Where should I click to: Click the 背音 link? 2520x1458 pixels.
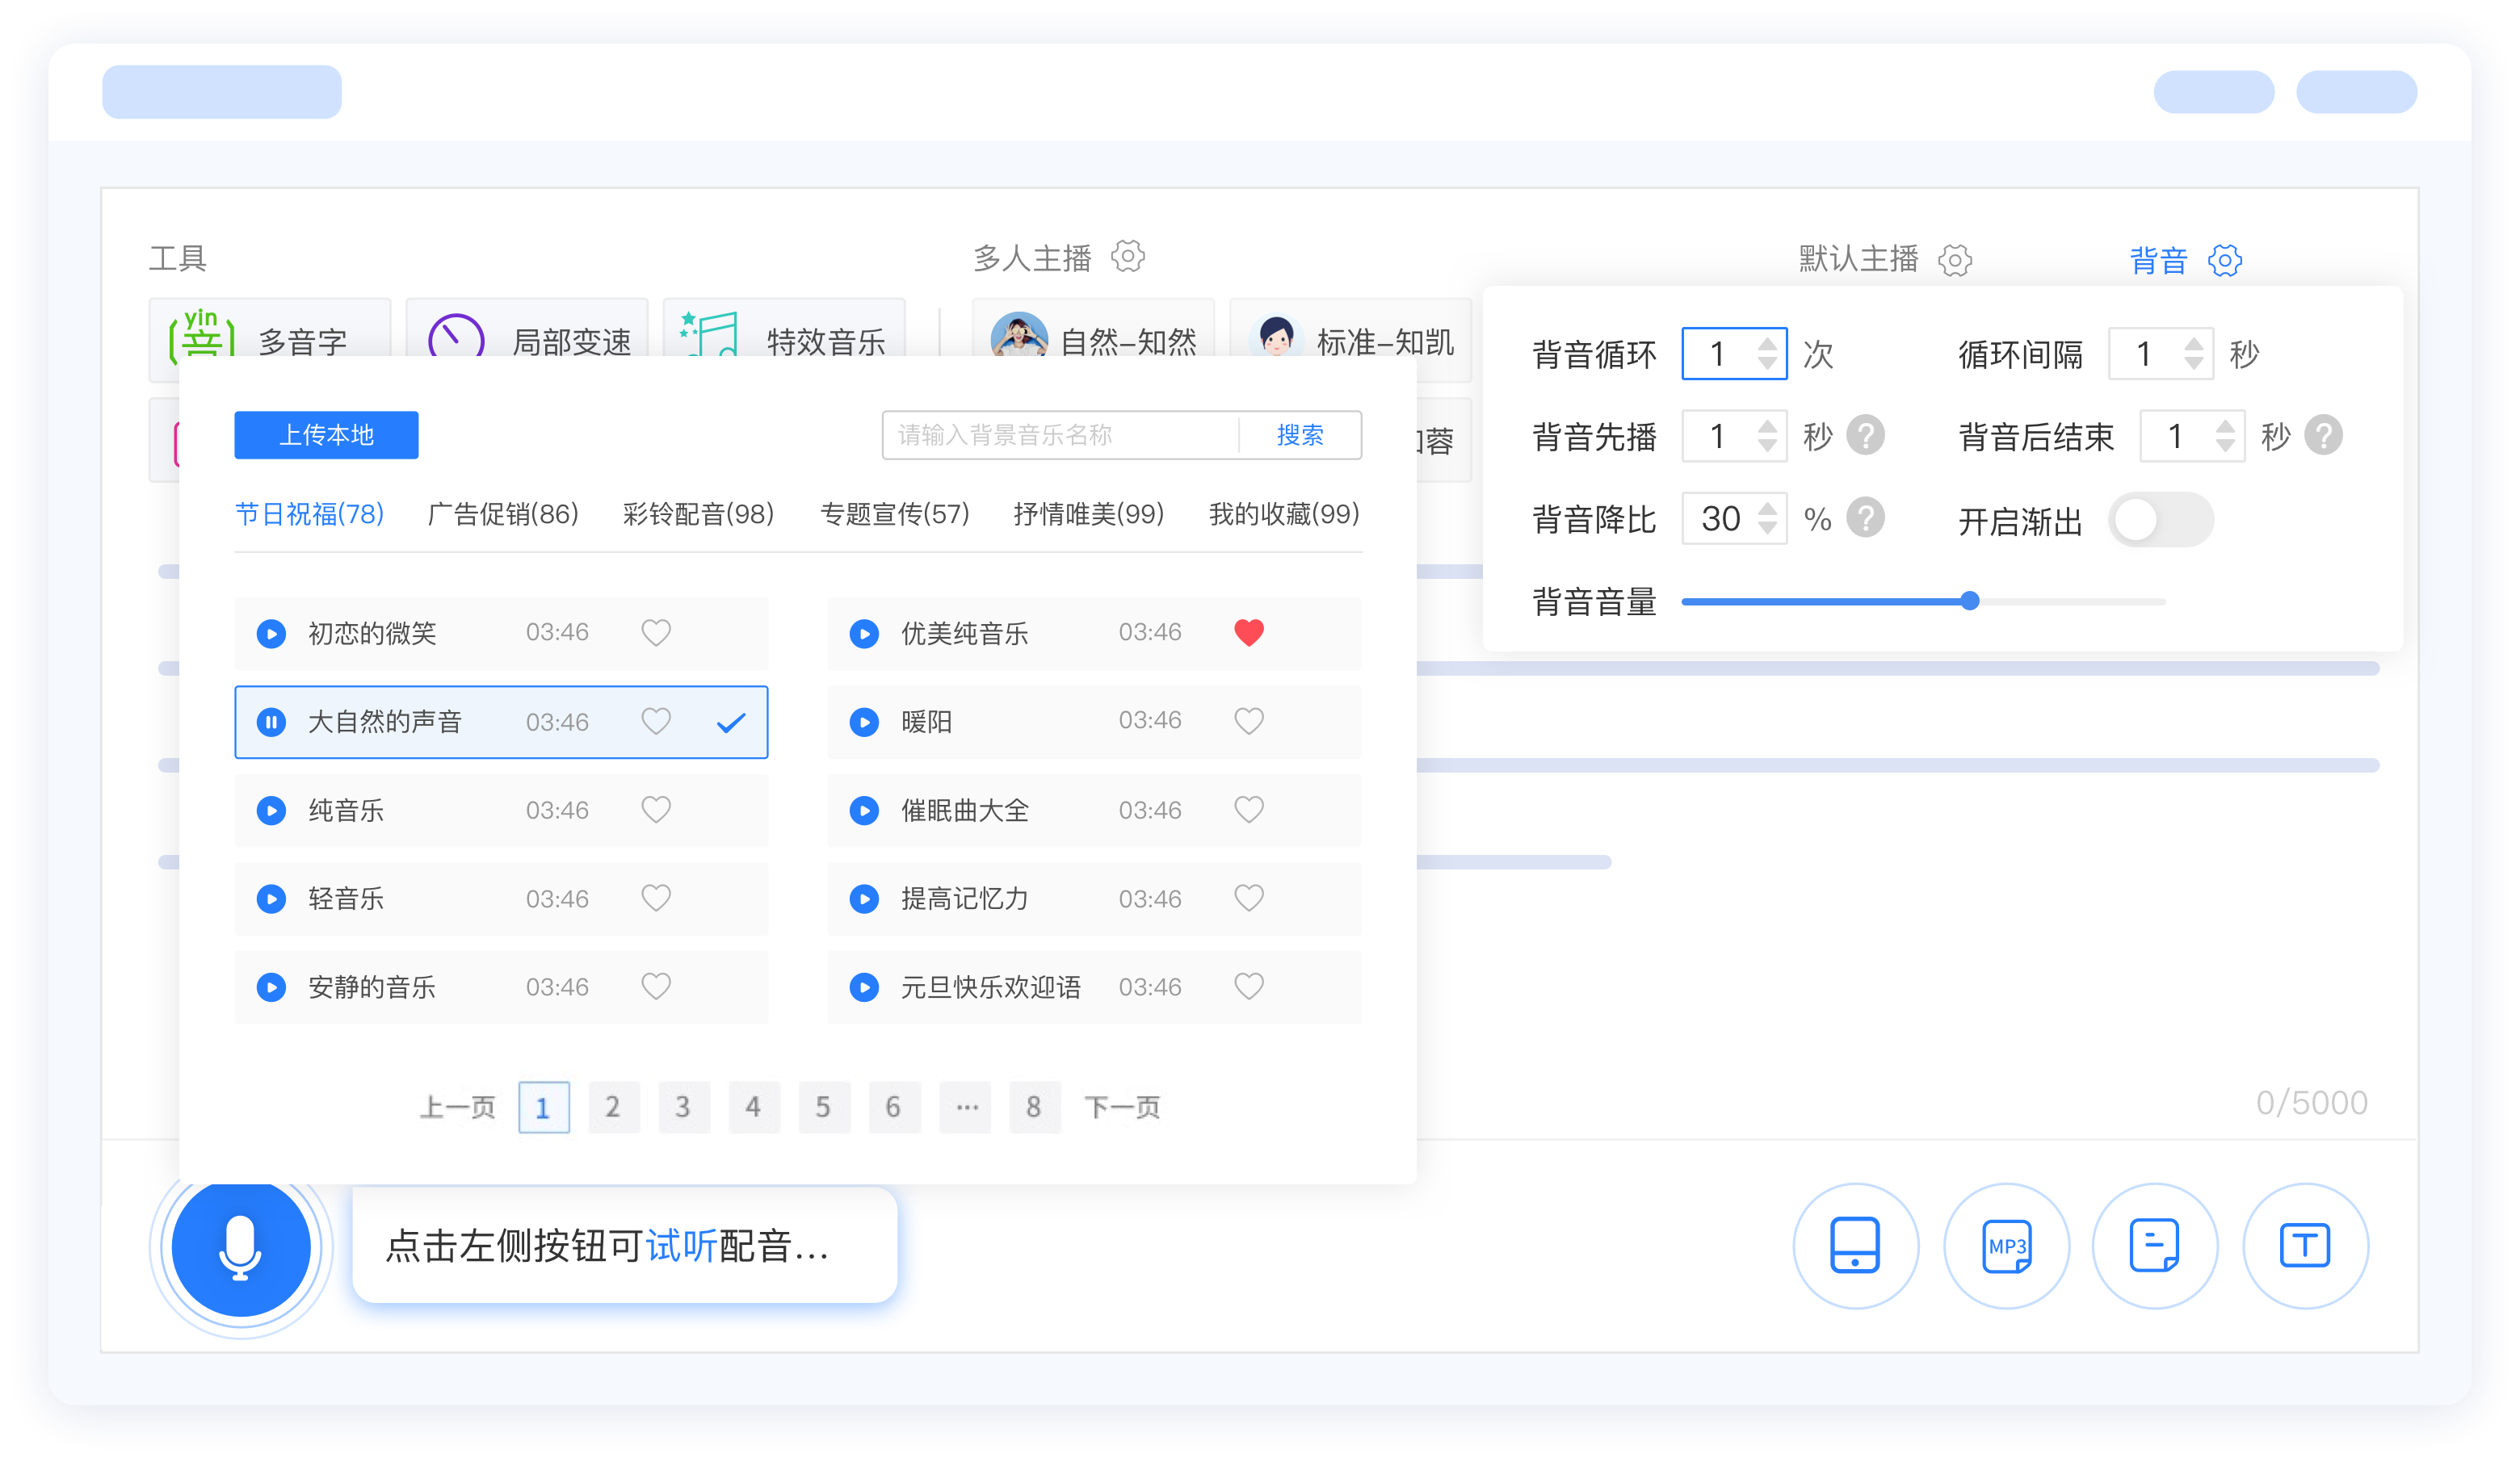point(2158,261)
